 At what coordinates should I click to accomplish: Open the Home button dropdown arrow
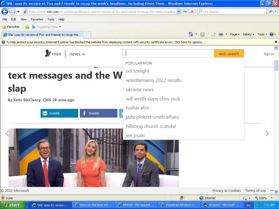point(196,34)
